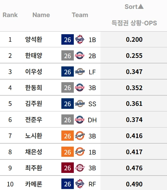Screen dimensions: 167x190
Task: Click the Bears logo next to 양석환
Action: pos(80,39)
